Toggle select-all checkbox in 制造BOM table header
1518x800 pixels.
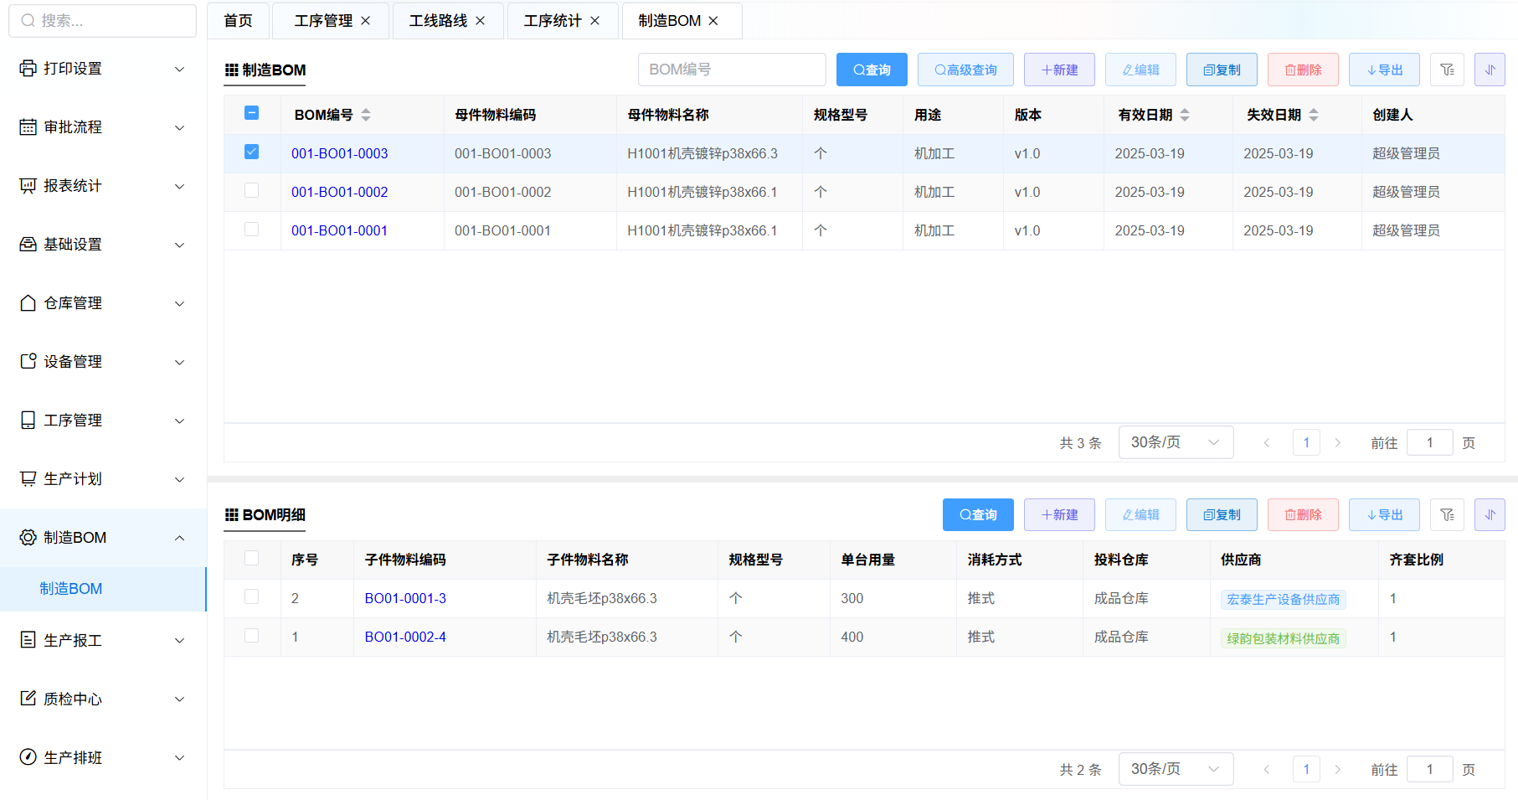tap(251, 113)
